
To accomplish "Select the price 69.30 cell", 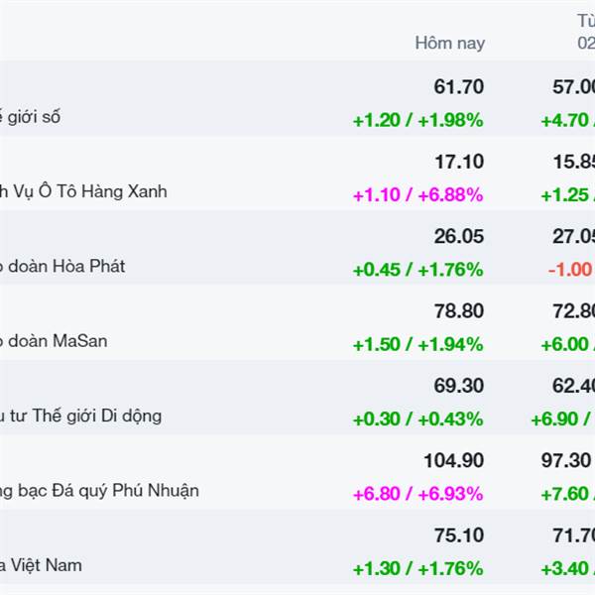I will [458, 386].
